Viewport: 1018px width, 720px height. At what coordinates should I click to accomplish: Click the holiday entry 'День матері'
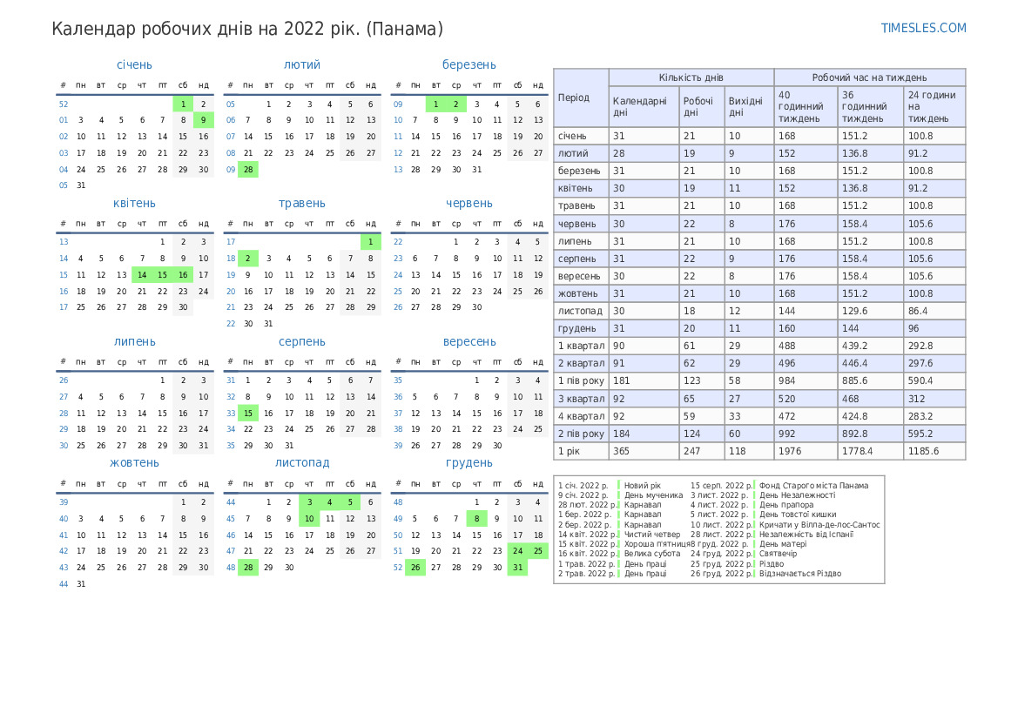coord(783,544)
